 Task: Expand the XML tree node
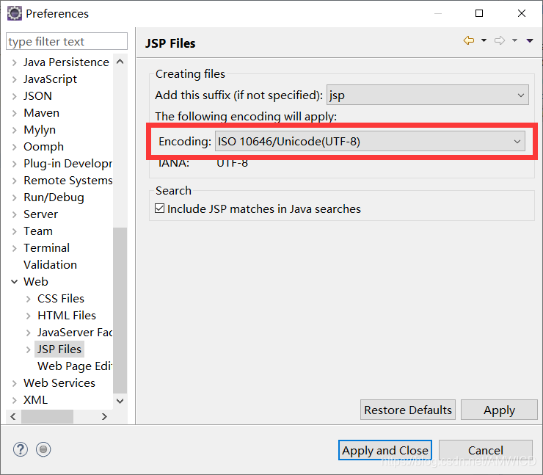point(14,401)
